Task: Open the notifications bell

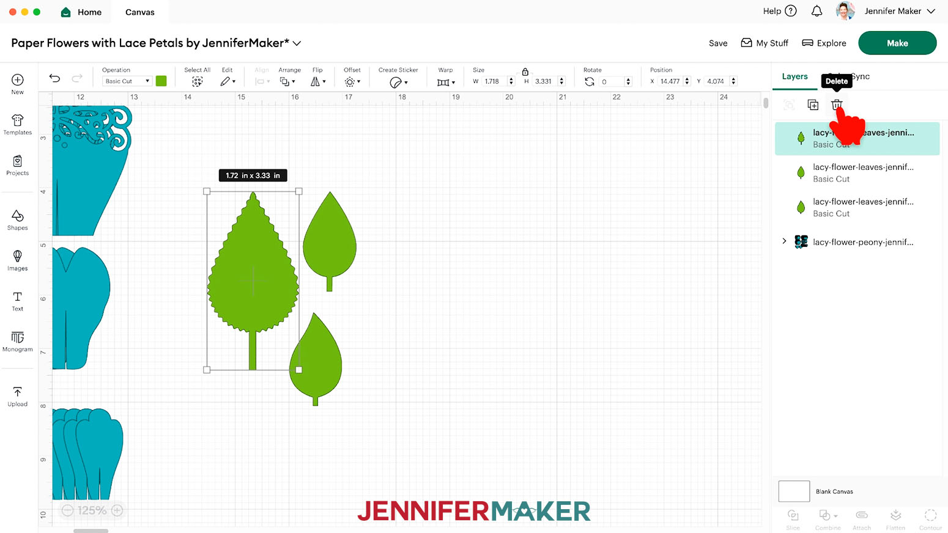Action: pos(817,11)
